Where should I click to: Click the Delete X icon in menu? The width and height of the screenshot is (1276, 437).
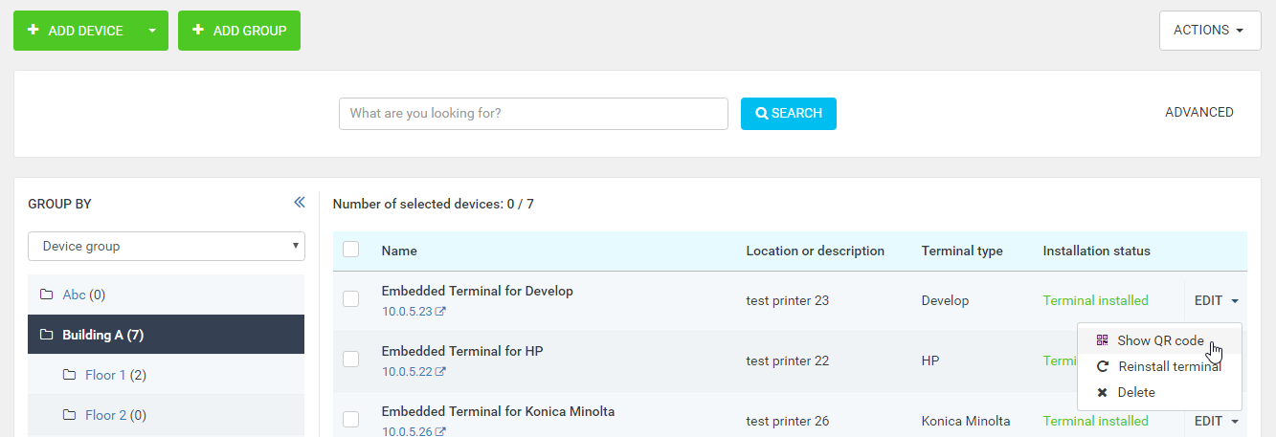point(1103,392)
